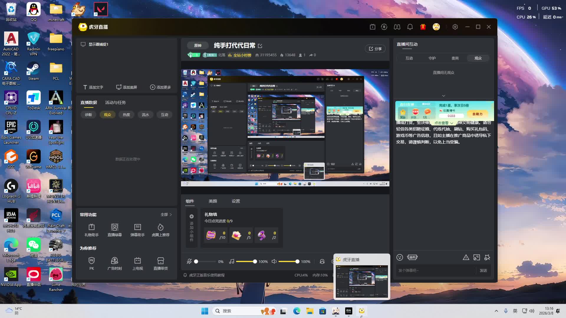Screen dimensions: 566x318
Task: Click the headphone monitor icon
Action: (322, 261)
